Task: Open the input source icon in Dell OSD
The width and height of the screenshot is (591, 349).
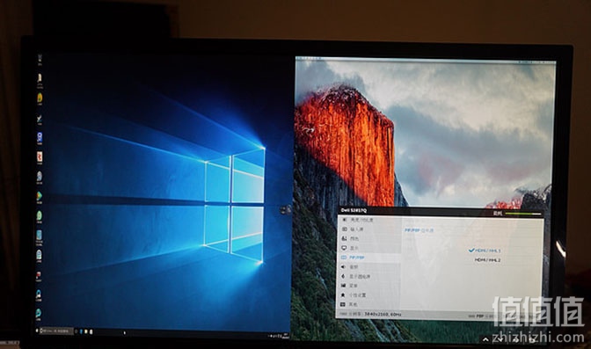Action: pyautogui.click(x=344, y=229)
